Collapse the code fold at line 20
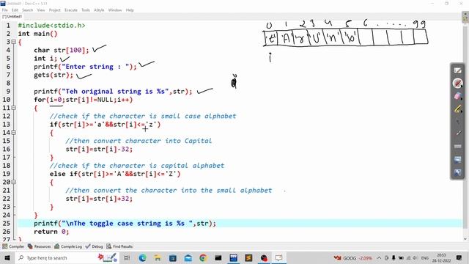469x264 pixels. click(x=13, y=182)
